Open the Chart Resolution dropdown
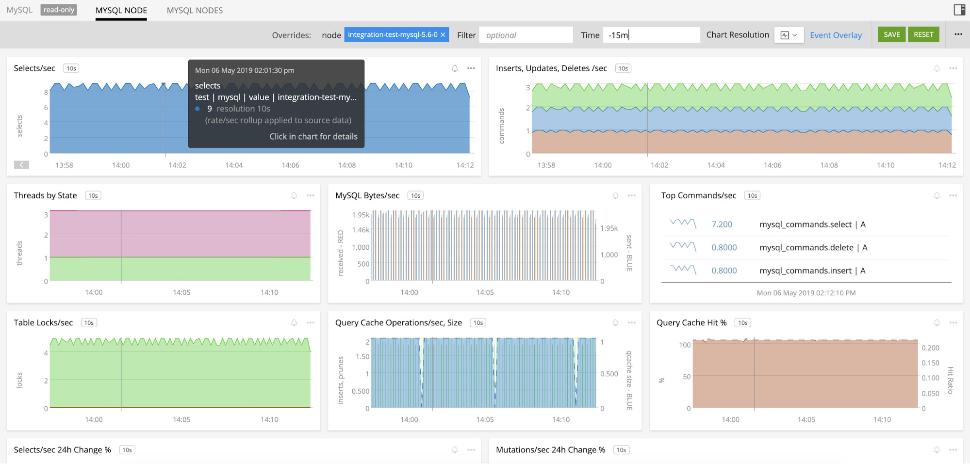 point(789,35)
